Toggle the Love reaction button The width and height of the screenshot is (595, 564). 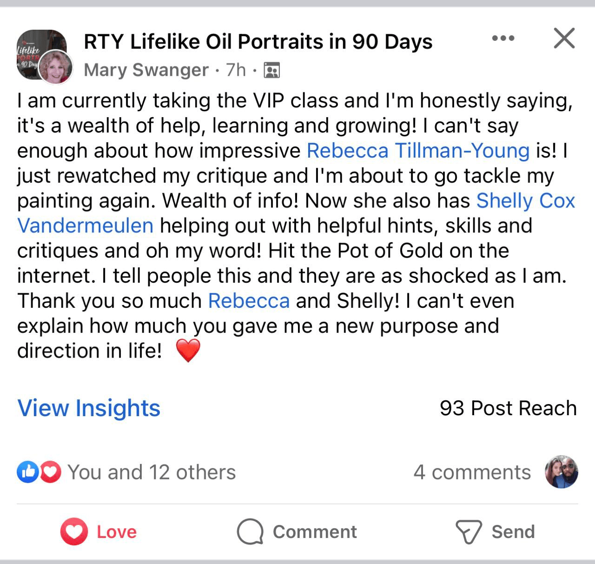coord(99,531)
